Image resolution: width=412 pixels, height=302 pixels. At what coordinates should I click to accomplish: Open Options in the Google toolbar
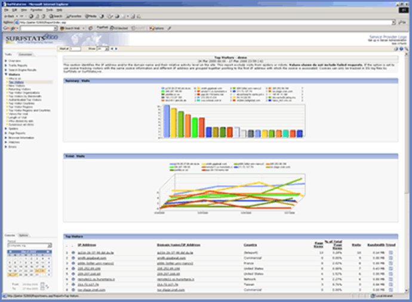point(156,28)
